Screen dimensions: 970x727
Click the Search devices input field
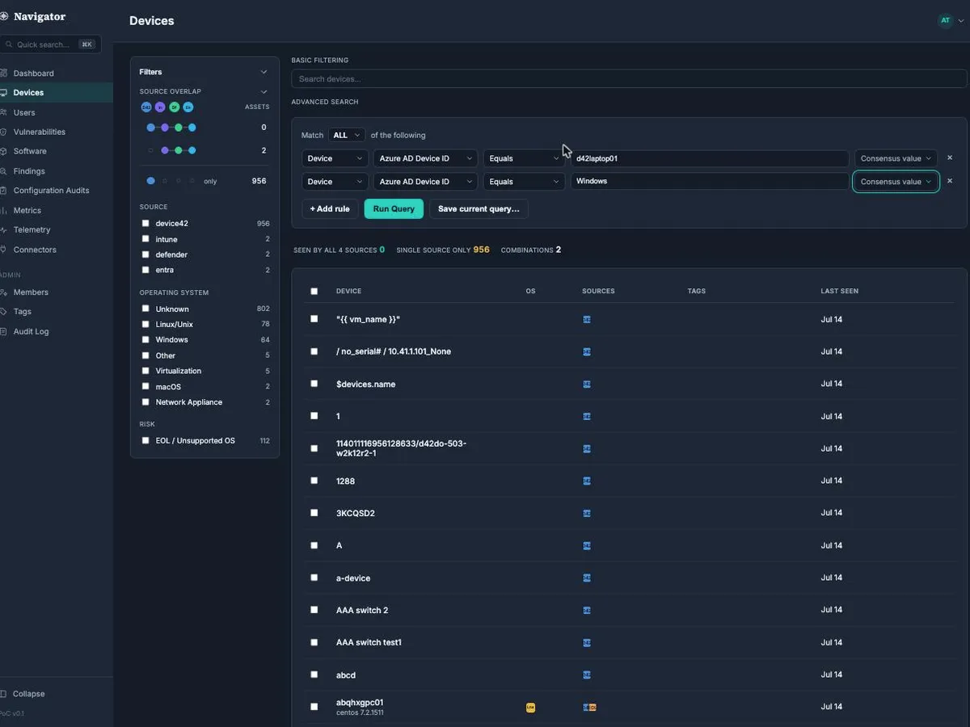[629, 79]
